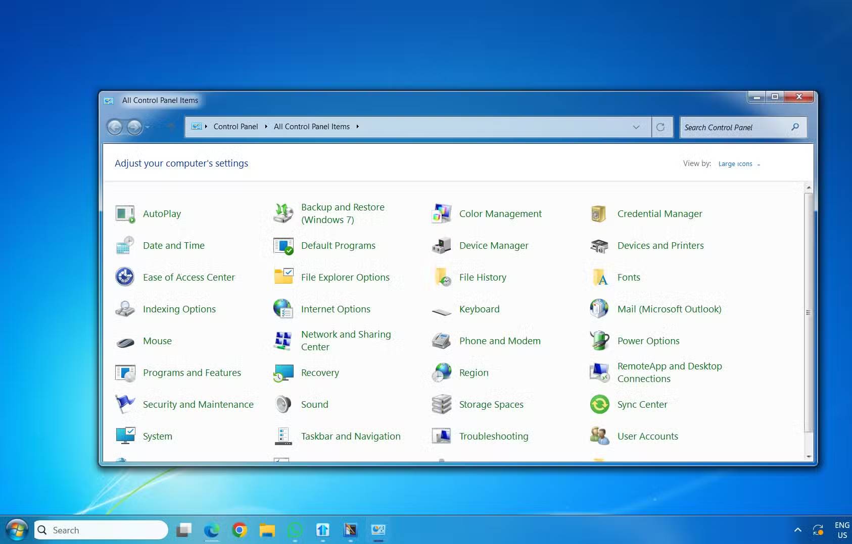Viewport: 852px width, 544px height.
Task: Click the Sync Center green icon
Action: click(x=599, y=405)
